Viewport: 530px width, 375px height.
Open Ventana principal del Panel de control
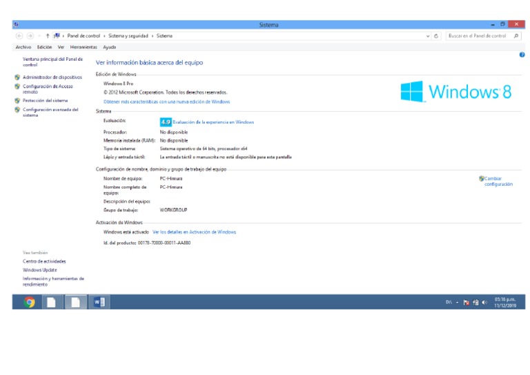pos(52,62)
